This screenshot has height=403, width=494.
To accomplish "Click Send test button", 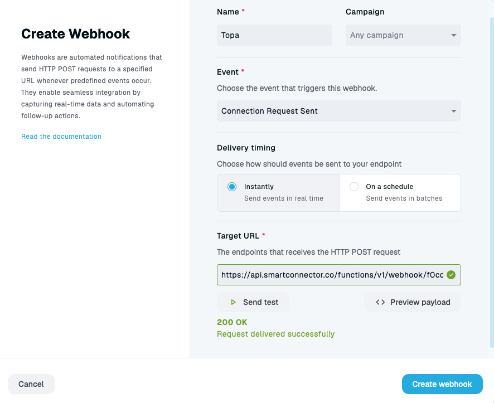I will (253, 302).
